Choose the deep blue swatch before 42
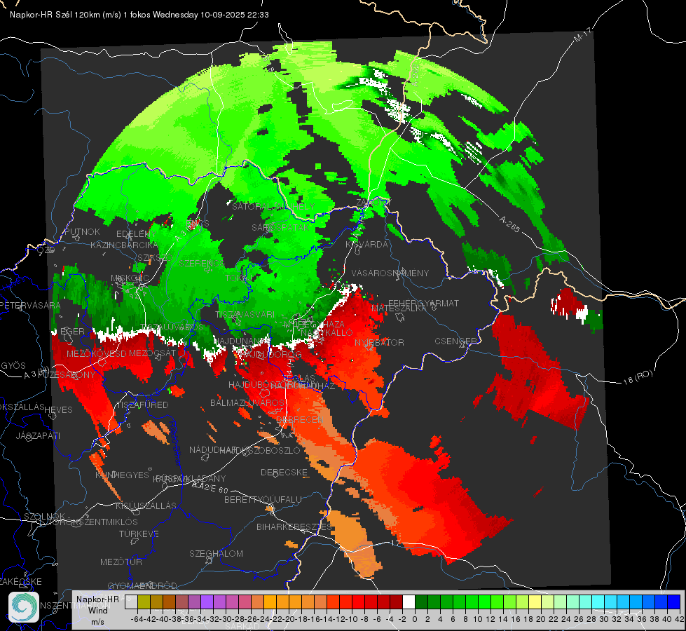This screenshot has height=631, width=686. coord(674,602)
